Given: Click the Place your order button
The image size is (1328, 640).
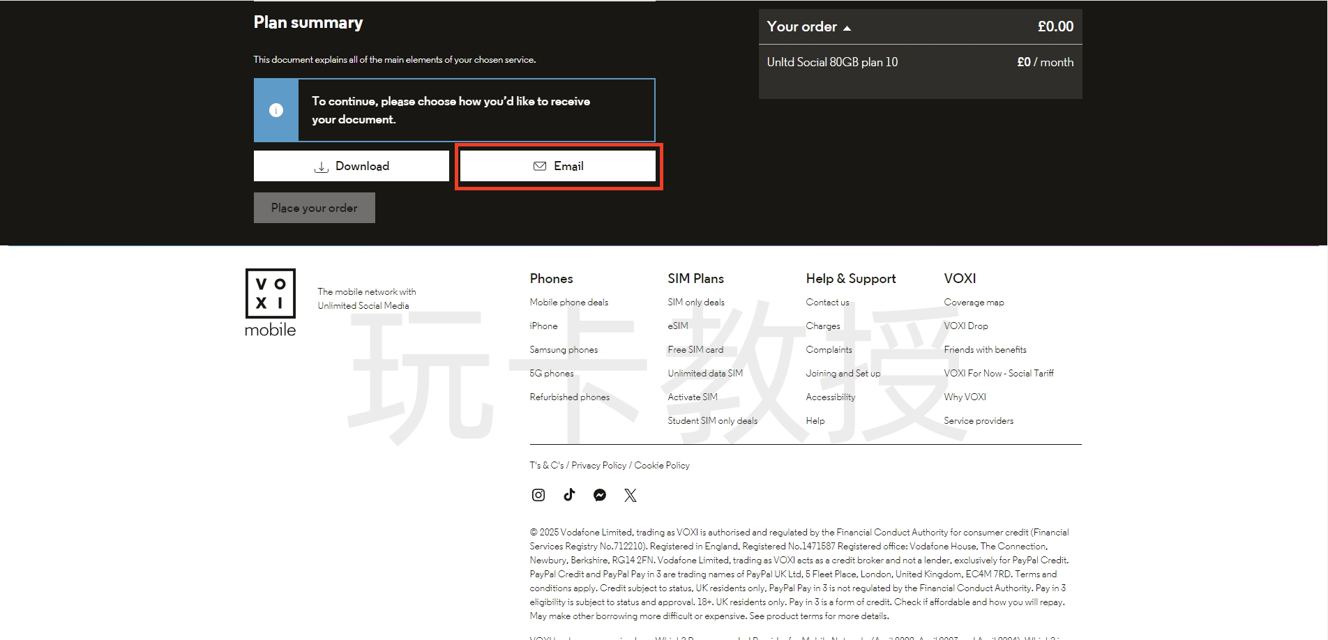Looking at the screenshot, I should point(314,208).
